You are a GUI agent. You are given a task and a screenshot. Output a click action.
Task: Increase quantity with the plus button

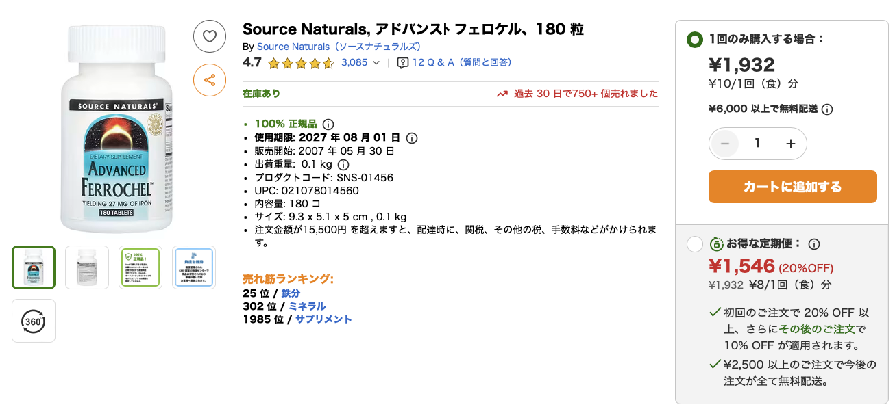[x=790, y=144]
